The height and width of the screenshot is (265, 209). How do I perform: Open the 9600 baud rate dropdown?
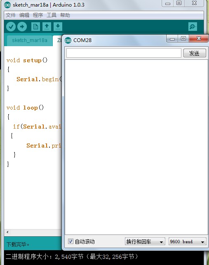pos(187,242)
